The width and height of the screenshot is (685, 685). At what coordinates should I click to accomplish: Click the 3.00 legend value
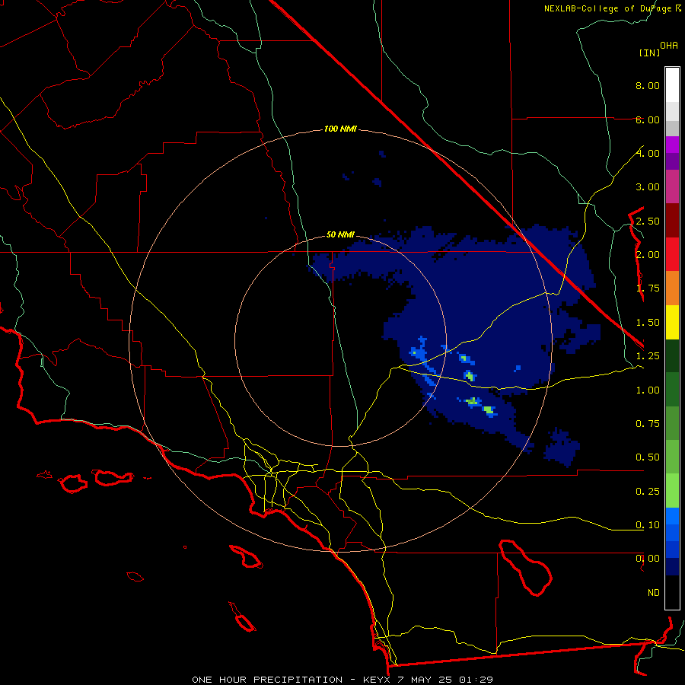coord(648,187)
